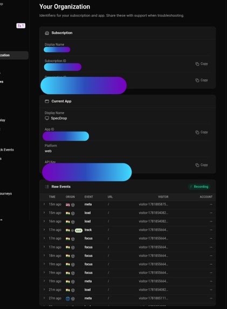Click the purple notification badge in sidebar

coord(20,26)
